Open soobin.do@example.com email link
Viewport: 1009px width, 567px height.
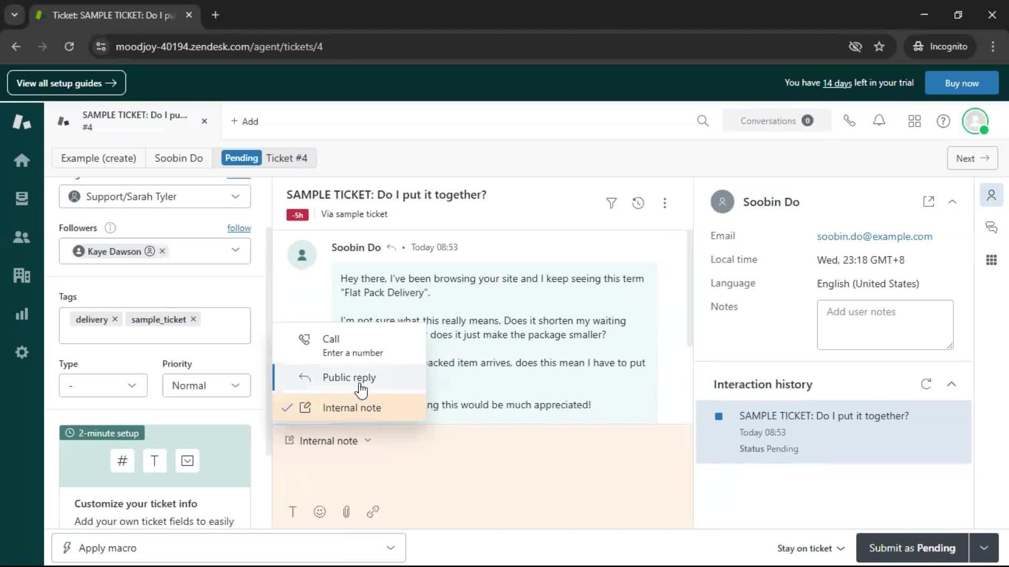pyautogui.click(x=874, y=236)
